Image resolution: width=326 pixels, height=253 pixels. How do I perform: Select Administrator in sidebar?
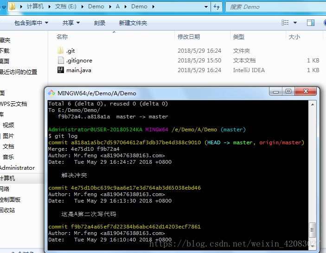coord(17,167)
